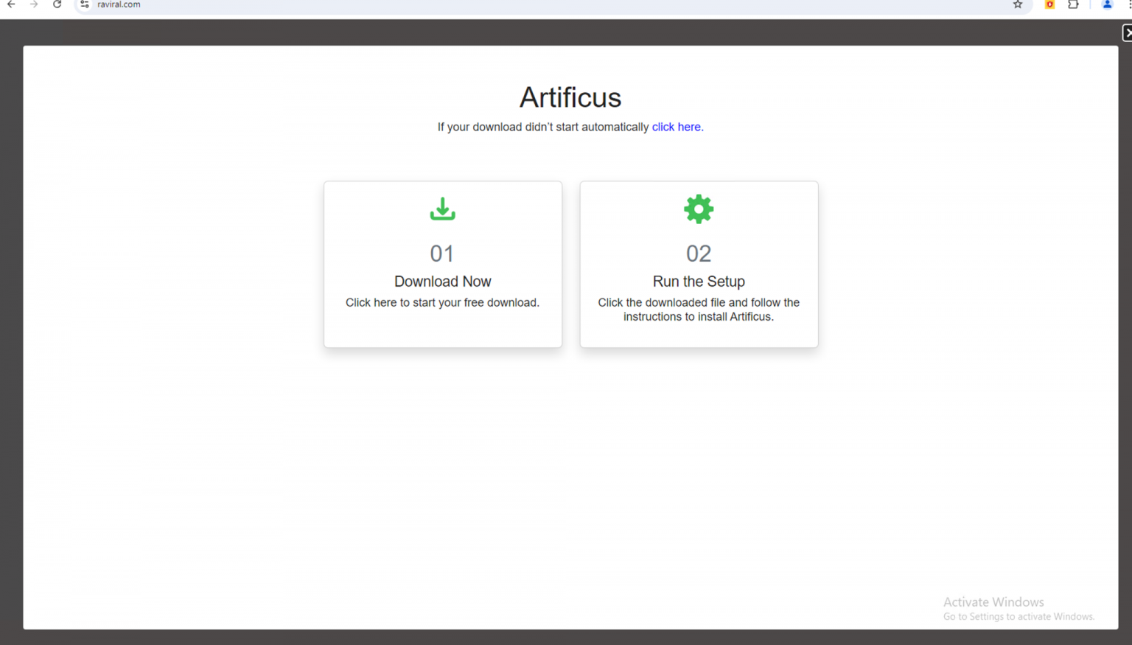Viewport: 1132px width, 645px height.
Task: Click the Run the Setup card
Action: [x=698, y=264]
